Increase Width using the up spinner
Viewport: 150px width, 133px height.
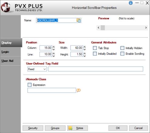[84, 47]
